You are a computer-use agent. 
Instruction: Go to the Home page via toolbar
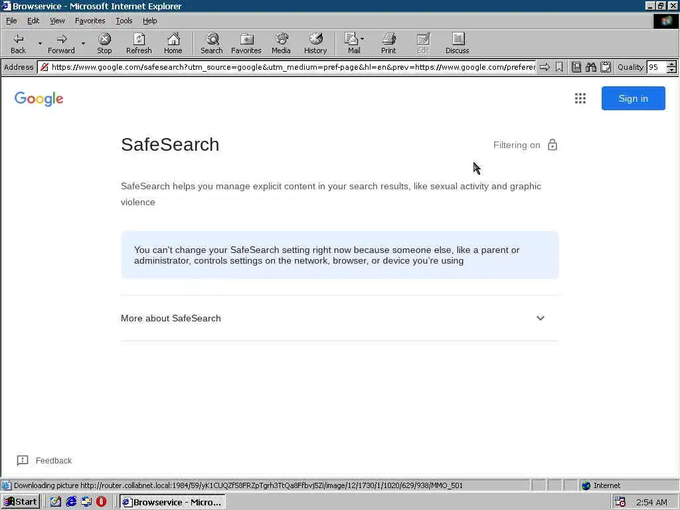pyautogui.click(x=173, y=43)
